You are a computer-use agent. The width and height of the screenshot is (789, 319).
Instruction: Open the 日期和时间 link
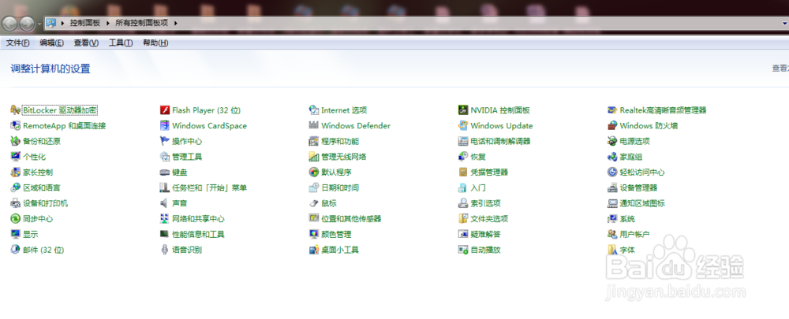click(340, 188)
